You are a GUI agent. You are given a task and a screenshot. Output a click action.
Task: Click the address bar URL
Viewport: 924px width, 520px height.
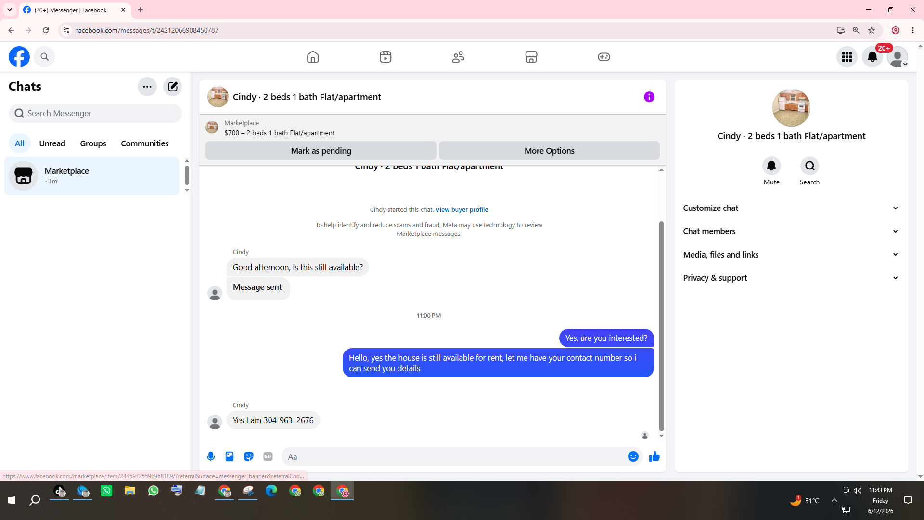[147, 30]
